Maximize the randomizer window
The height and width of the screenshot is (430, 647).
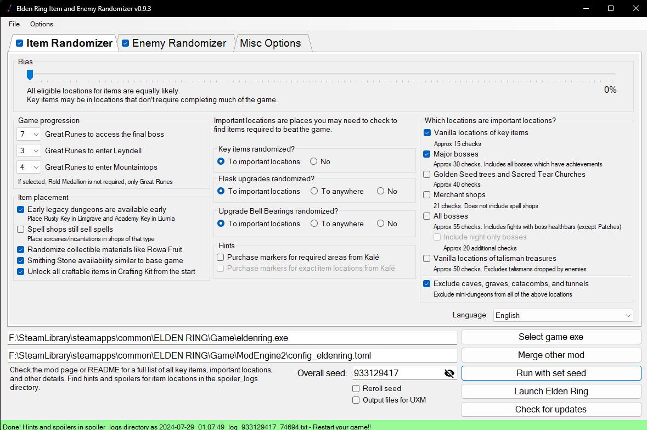[x=611, y=8]
